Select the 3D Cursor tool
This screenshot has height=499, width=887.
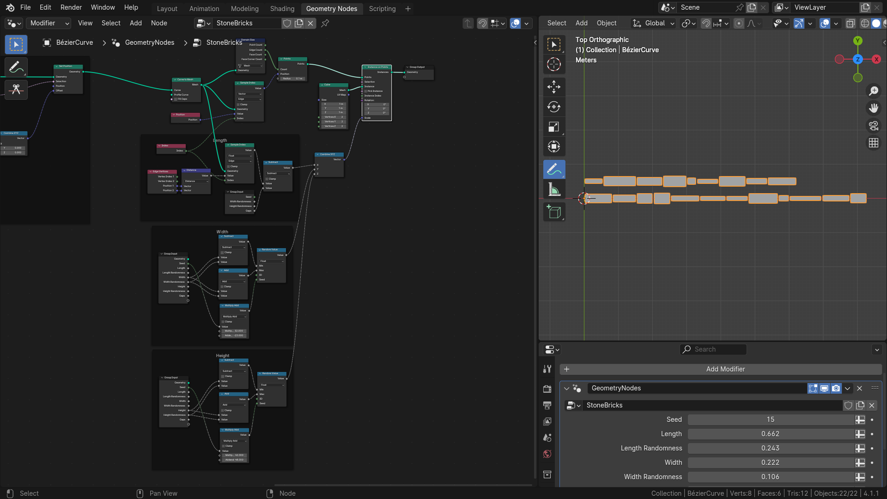point(554,64)
